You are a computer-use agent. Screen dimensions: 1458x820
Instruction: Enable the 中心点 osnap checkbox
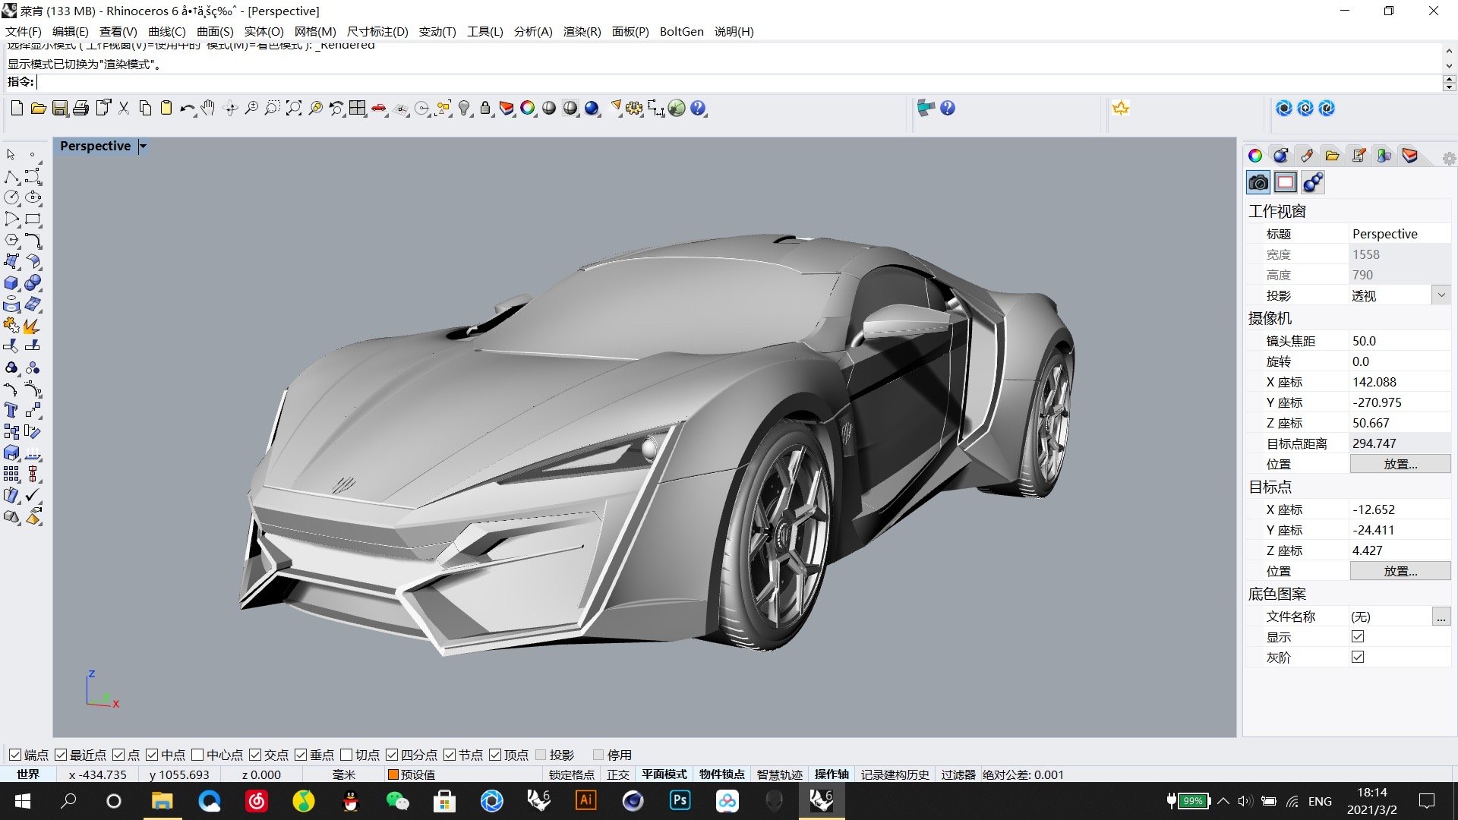pyautogui.click(x=197, y=755)
